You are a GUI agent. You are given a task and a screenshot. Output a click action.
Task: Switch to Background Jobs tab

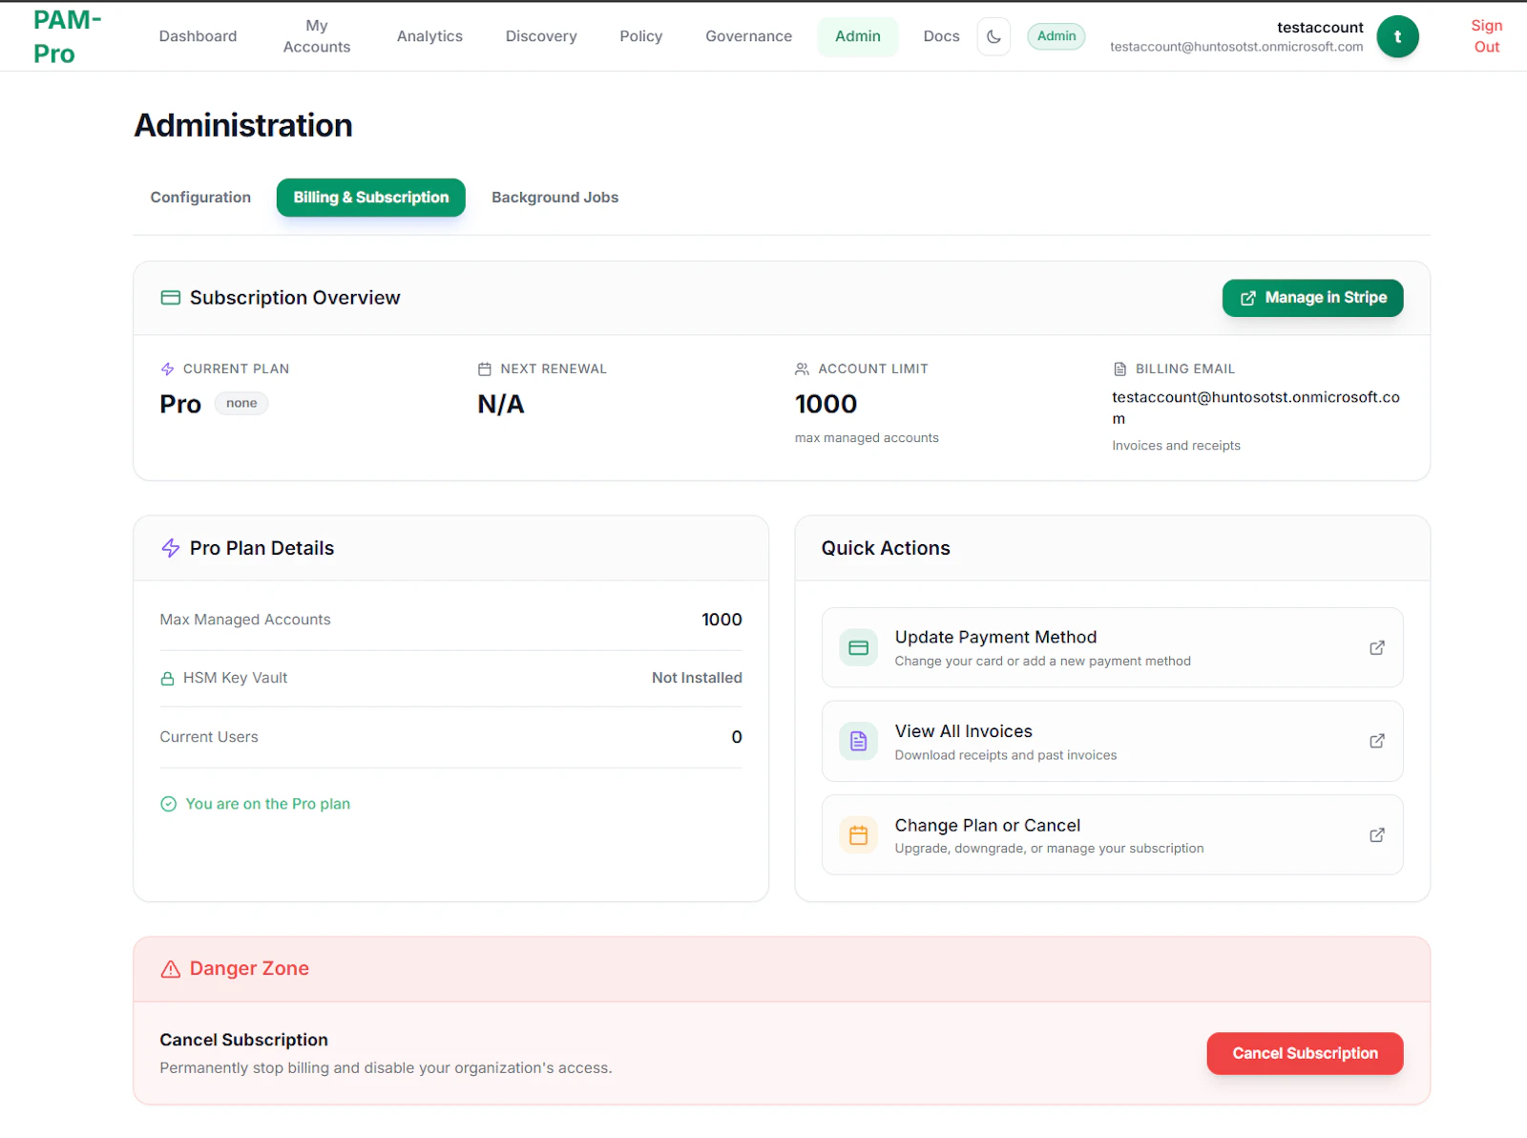[555, 198]
